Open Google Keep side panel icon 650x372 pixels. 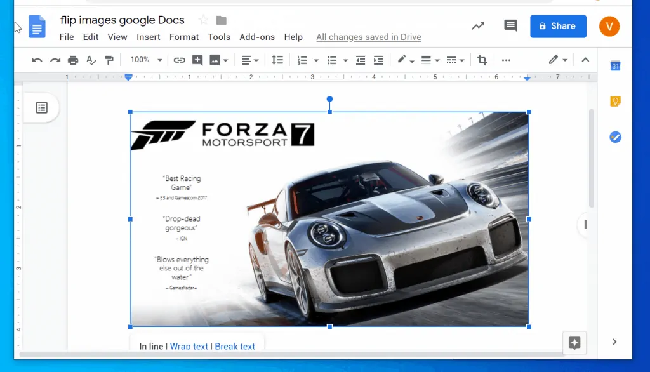coord(615,101)
